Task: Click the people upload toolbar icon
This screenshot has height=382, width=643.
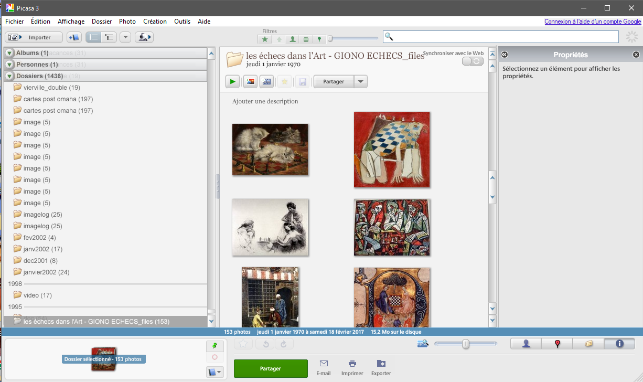Action: click(x=144, y=37)
